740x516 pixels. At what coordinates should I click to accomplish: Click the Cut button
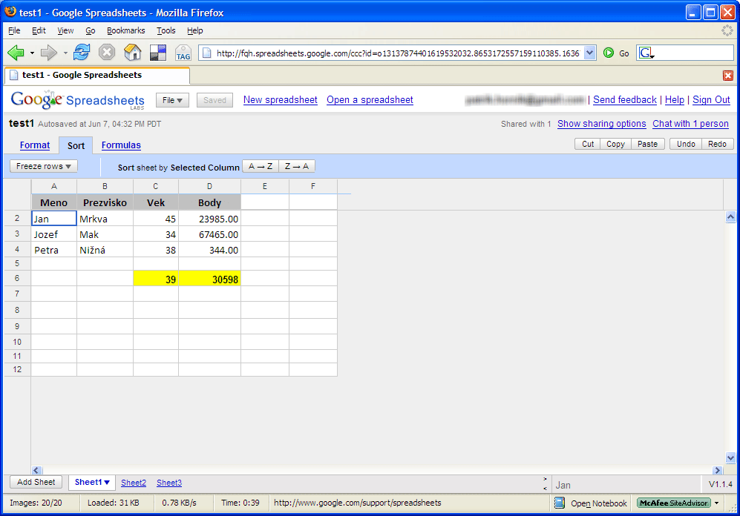tap(588, 144)
